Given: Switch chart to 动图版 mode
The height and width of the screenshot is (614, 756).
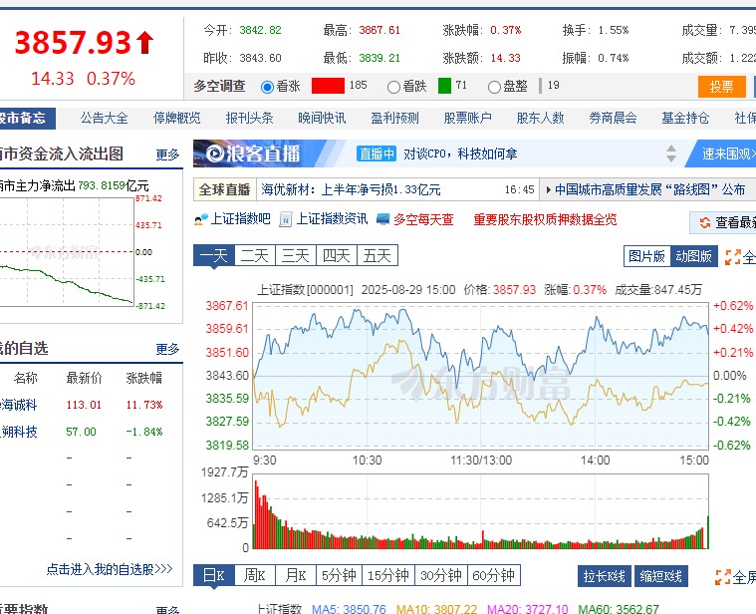Looking at the screenshot, I should pos(693,256).
